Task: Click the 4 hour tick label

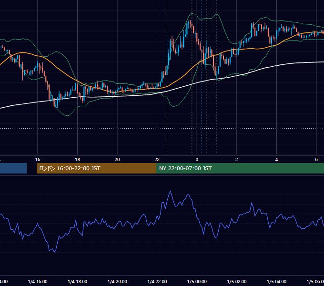Action: click(276, 160)
